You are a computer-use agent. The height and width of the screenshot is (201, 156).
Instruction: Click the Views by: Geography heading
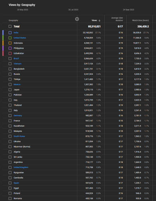[x=22, y=5]
